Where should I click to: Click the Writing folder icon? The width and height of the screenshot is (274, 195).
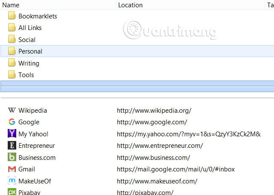pos(12,63)
